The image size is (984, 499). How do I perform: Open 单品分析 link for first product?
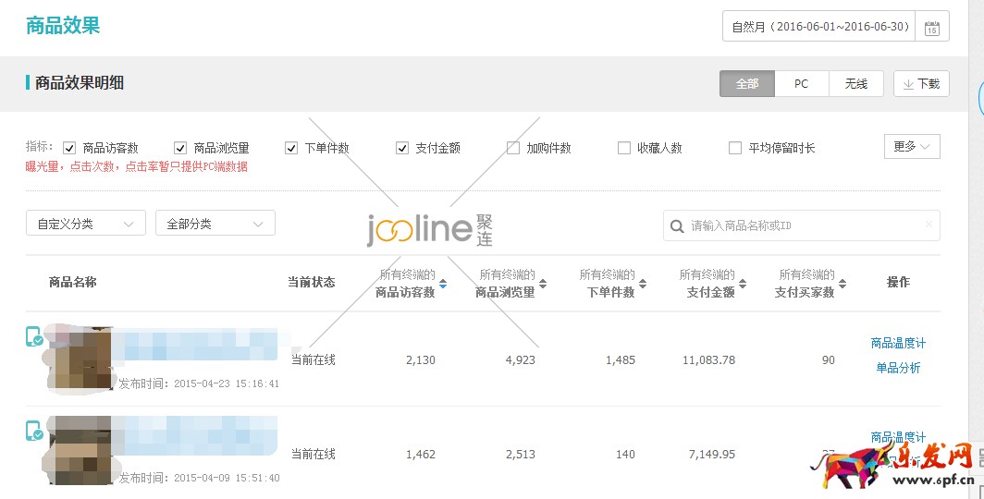[897, 368]
